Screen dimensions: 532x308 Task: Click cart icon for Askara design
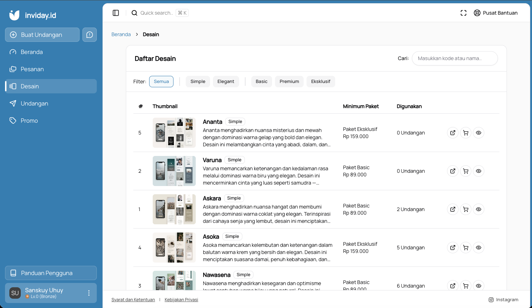click(466, 209)
